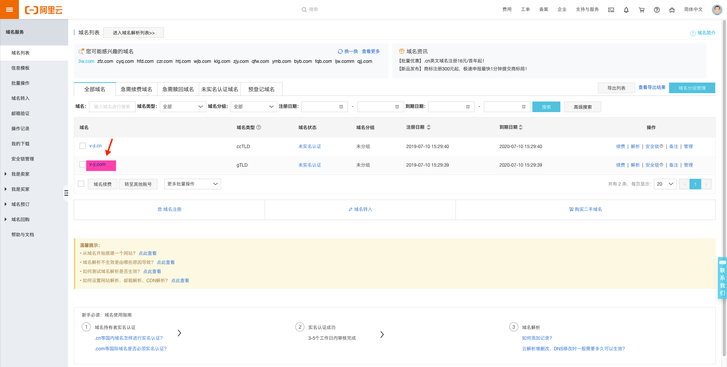Open the 更多批量操作 dropdown
727x367 pixels.
coord(192,184)
